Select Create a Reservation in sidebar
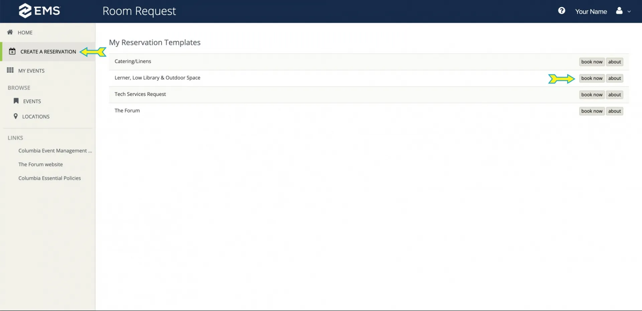This screenshot has height=311, width=642. coord(48,51)
